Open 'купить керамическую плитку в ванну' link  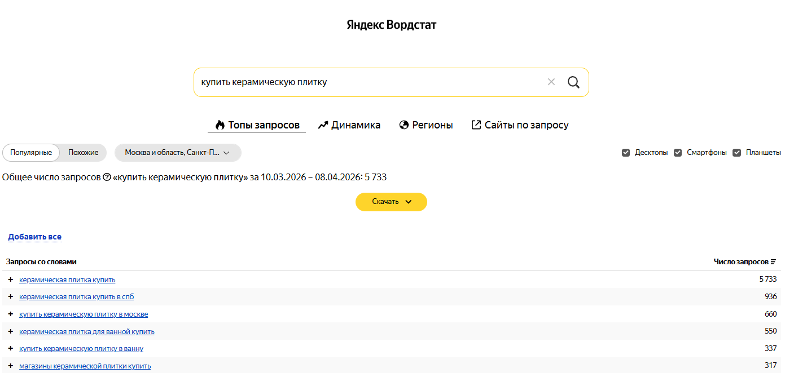pyautogui.click(x=81, y=349)
